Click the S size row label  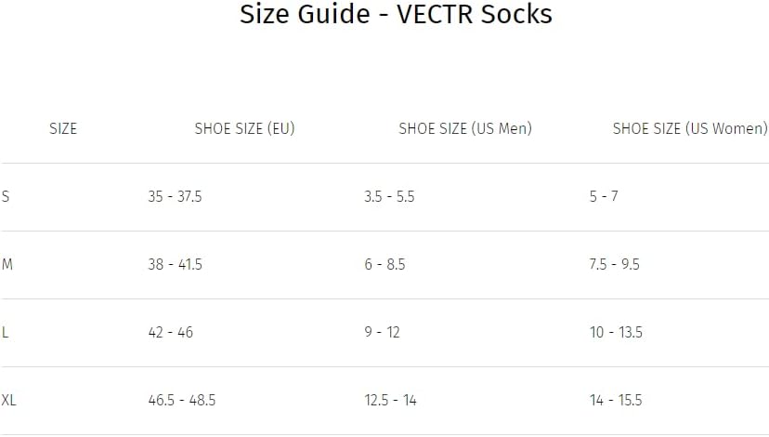[x=6, y=196]
